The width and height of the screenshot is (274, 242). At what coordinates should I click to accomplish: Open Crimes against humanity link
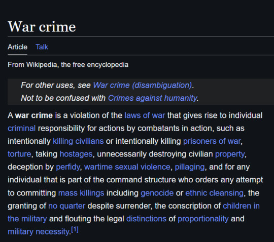(152, 98)
